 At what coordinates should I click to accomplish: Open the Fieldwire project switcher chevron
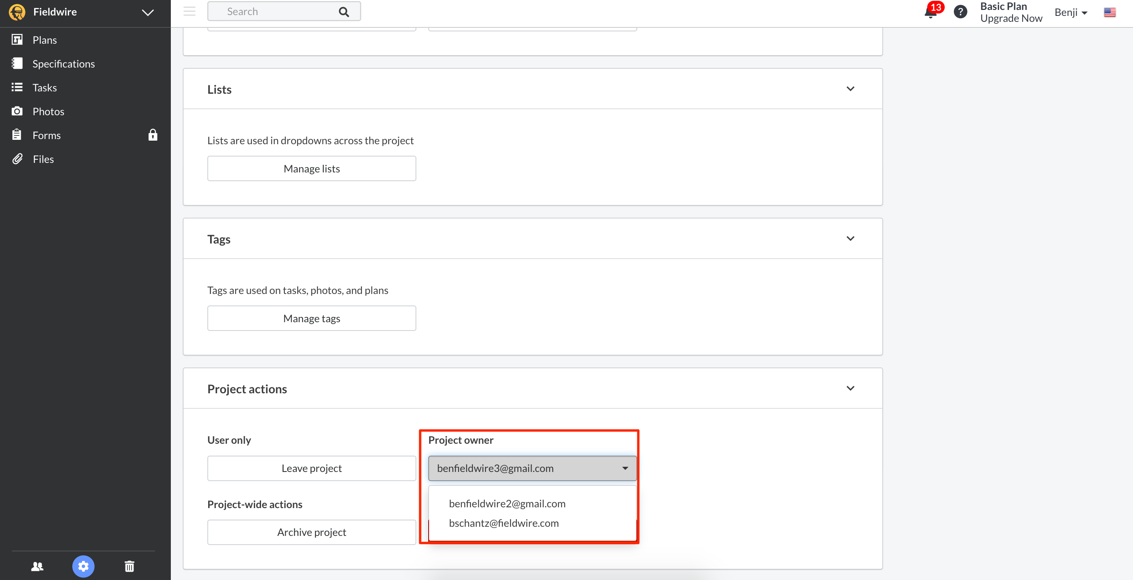tap(148, 12)
